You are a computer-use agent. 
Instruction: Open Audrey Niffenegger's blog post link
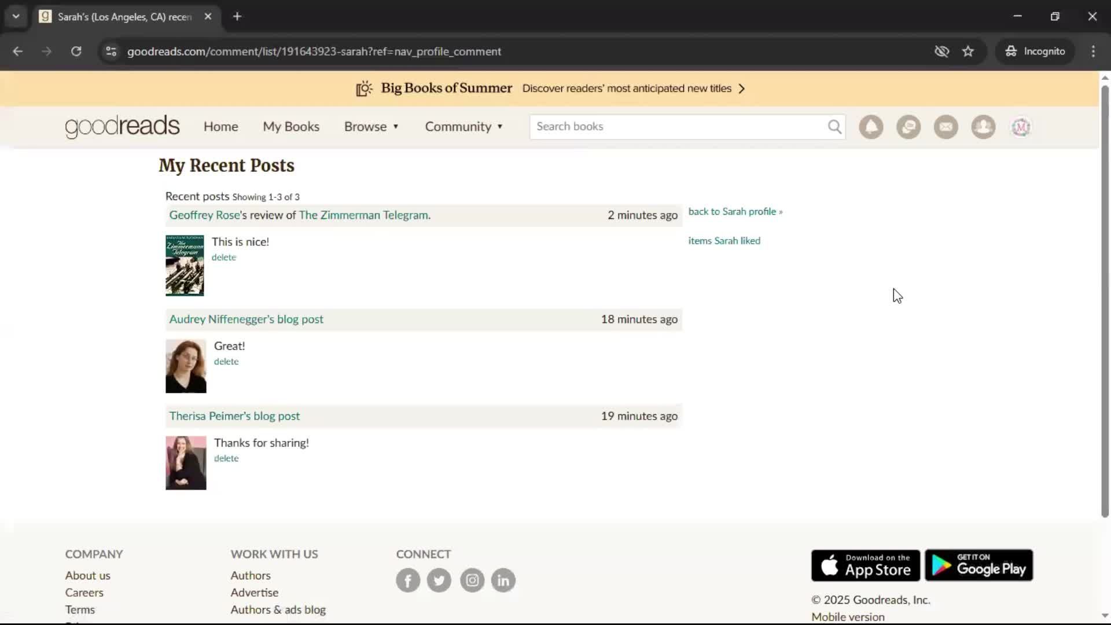click(x=246, y=319)
